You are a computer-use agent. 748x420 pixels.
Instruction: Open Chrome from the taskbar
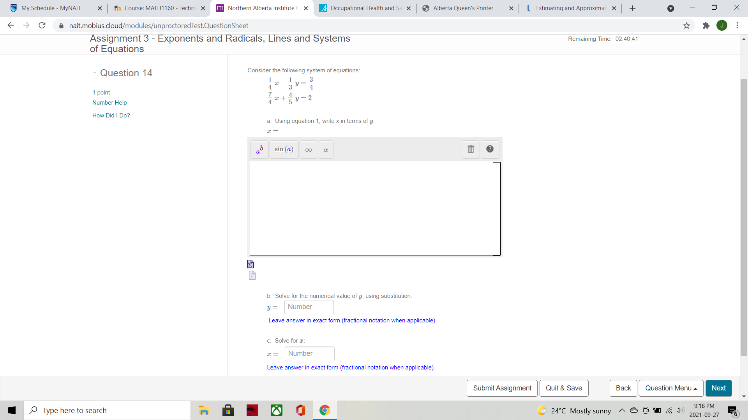tap(325, 410)
